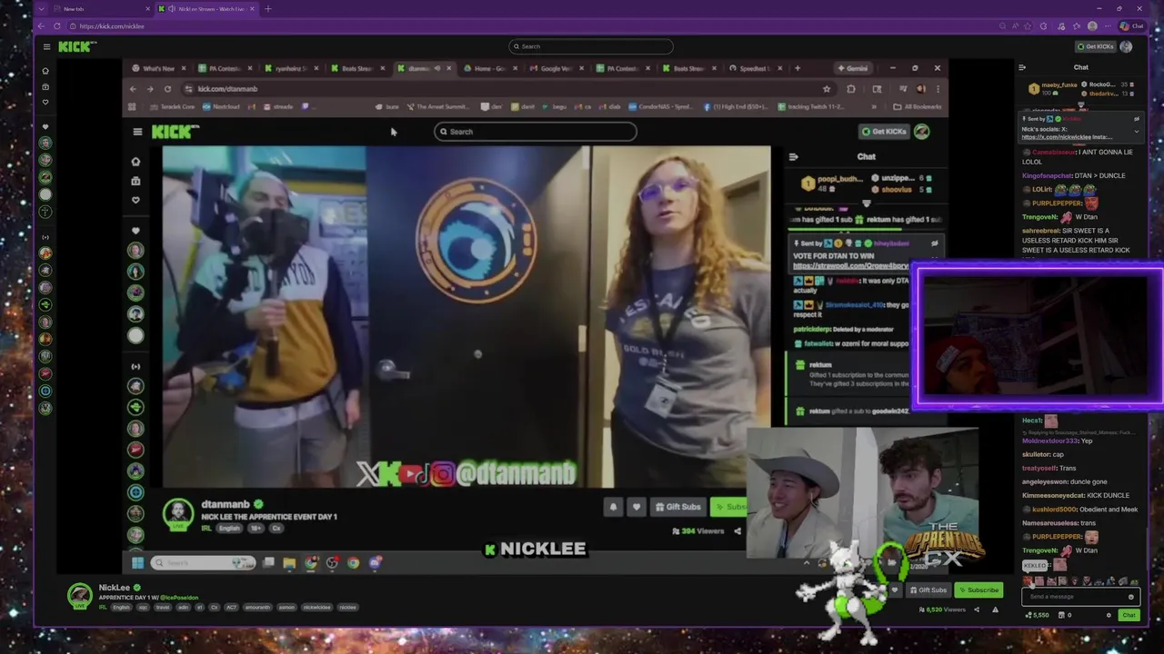1164x654 pixels.
Task: Open Browse icon in Kick left sidebar
Action: coord(45,86)
